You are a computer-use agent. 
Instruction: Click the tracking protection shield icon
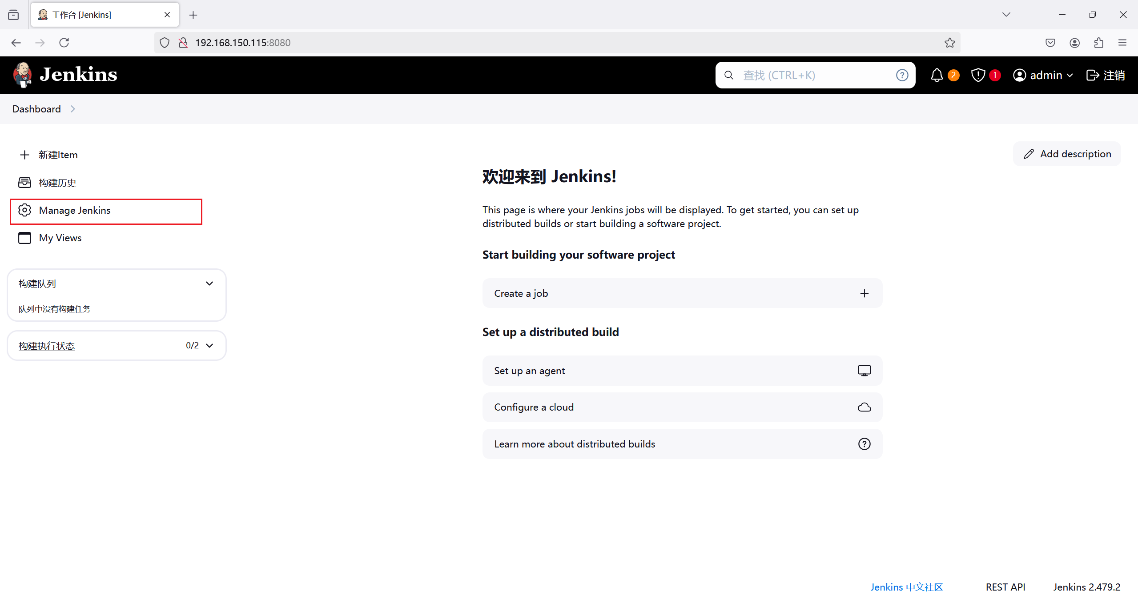pos(165,43)
